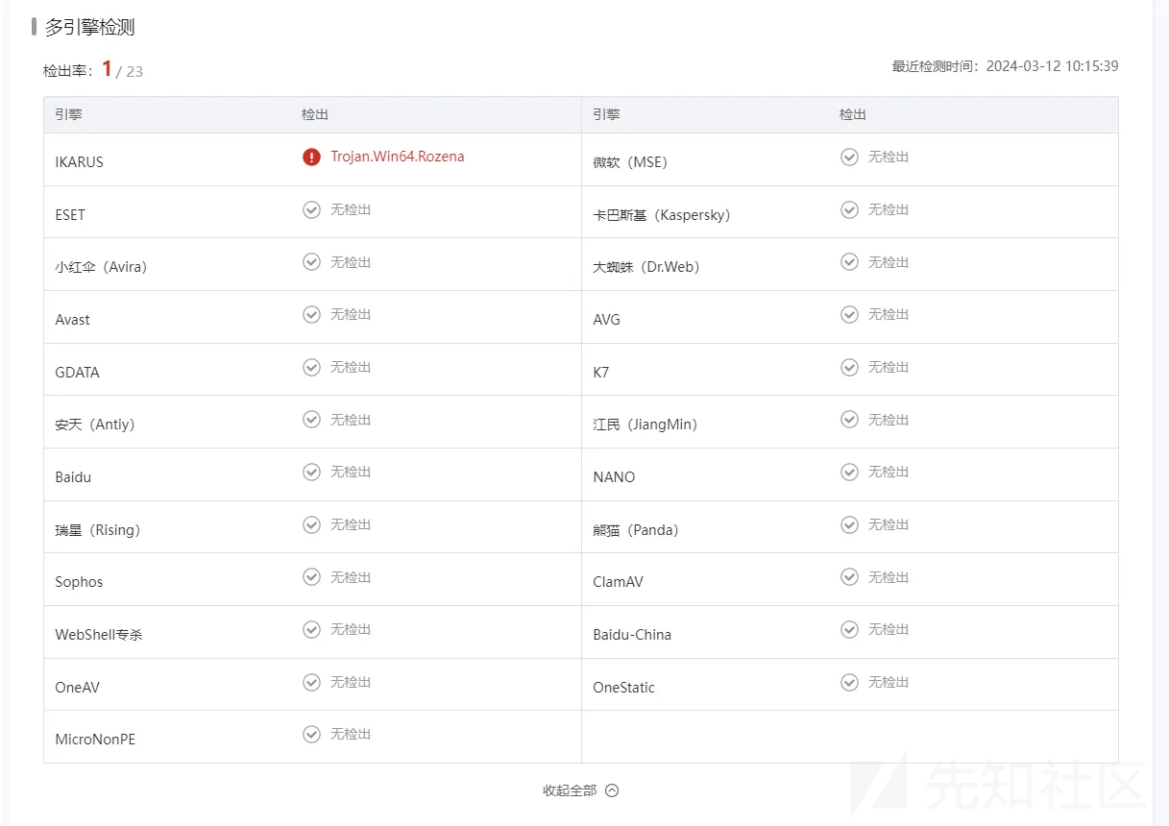
Task: Click the WebShell专杀 engine name
Action: coord(99,635)
